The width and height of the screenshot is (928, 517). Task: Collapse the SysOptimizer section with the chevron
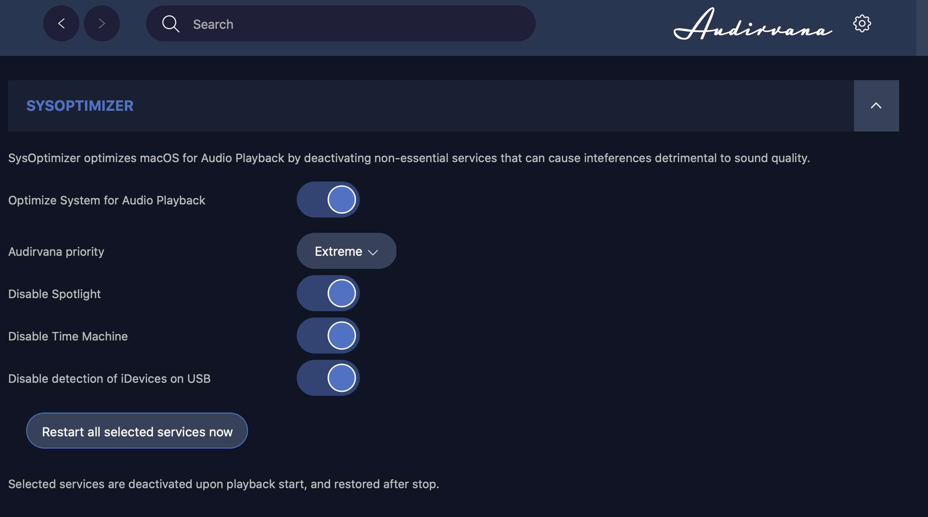876,106
